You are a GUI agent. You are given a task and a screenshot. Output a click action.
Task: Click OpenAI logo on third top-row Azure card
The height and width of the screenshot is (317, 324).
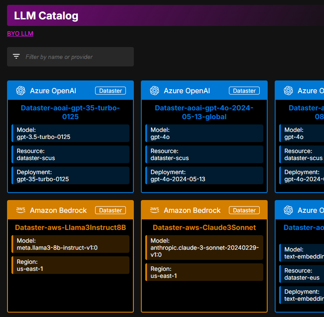(288, 91)
